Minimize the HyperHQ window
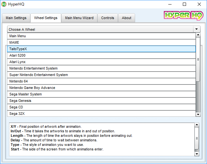Viewport: 207px width, 164px height. [x=170, y=4]
